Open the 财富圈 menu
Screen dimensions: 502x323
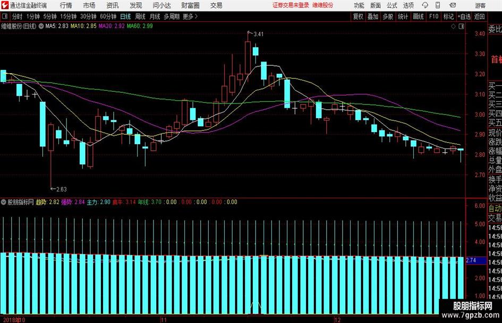pyautogui.click(x=190, y=5)
